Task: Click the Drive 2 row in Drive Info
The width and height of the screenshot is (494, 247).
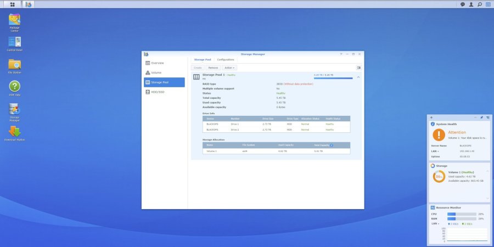Action: [x=276, y=130]
